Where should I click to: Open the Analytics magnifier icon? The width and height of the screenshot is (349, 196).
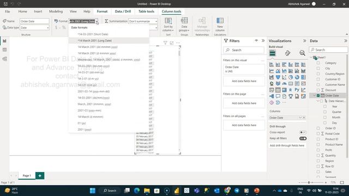pos(302,53)
